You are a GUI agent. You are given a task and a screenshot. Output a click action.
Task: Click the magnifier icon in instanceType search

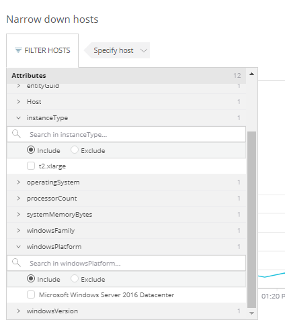pos(16,134)
